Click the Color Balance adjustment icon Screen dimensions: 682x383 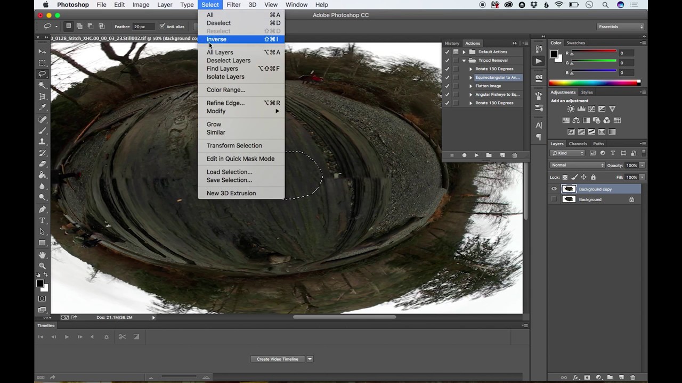pyautogui.click(x=576, y=120)
